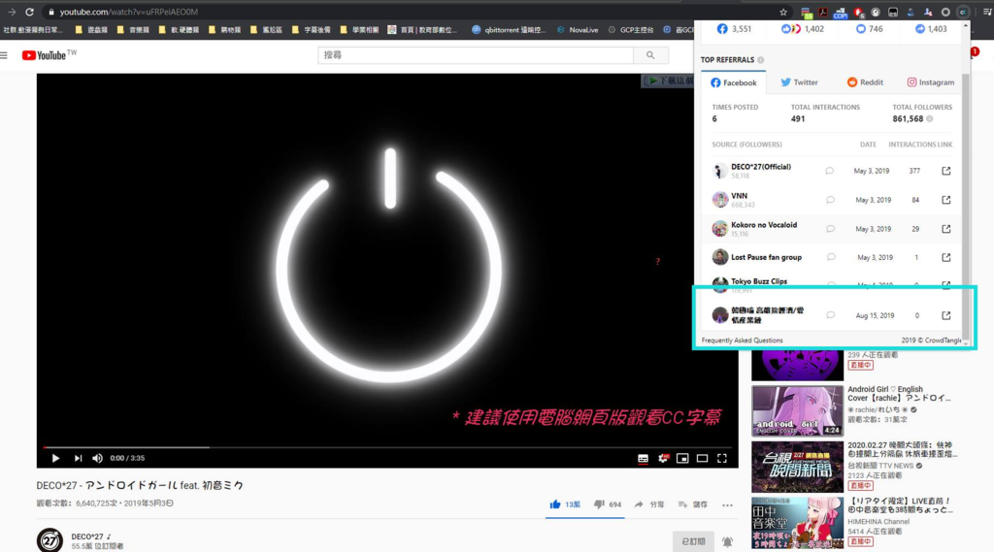
Task: Play the YouTube video
Action: click(x=55, y=458)
